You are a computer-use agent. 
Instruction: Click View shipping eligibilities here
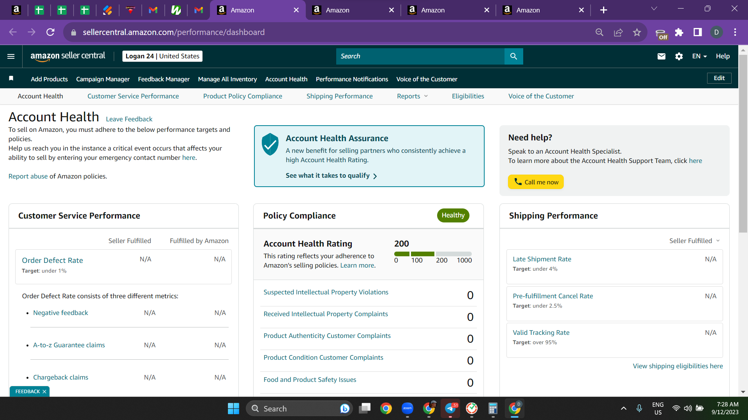(x=678, y=366)
